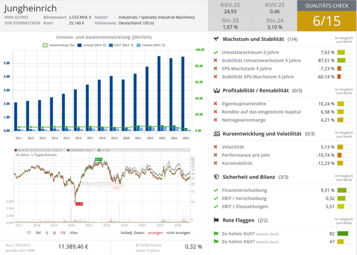Select the Alles chart range
This screenshot has width=357, height=255.
[73, 233]
